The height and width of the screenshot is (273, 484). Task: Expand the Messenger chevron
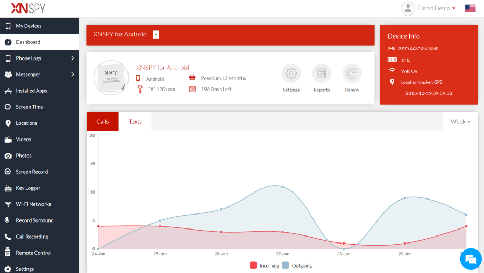click(73, 75)
